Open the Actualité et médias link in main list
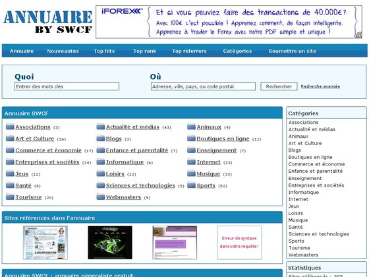 pos(132,127)
